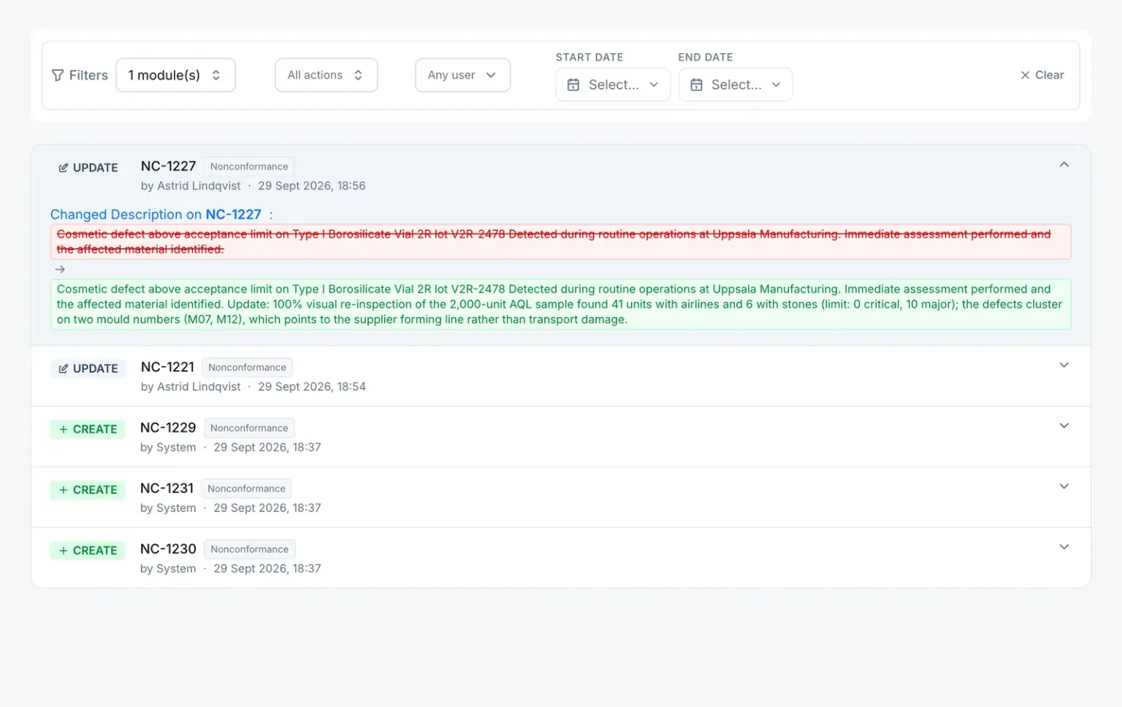1122x707 pixels.
Task: Click the Nonconformance tag on NC-1227
Action: 249,167
